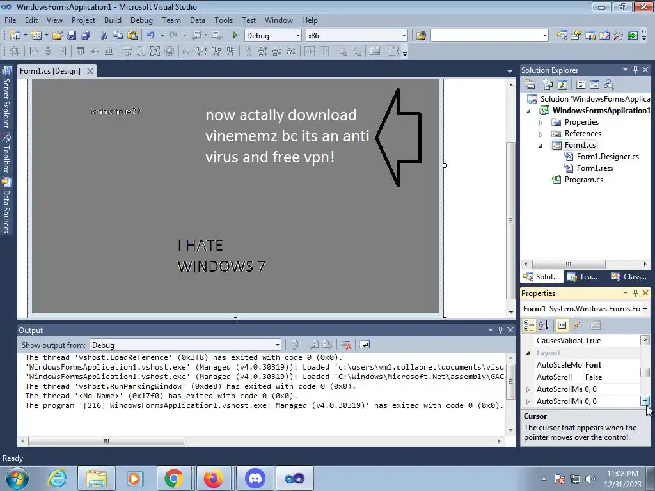Click Refresh icon in Solution Explorer
This screenshot has height=491, width=655.
click(562, 85)
